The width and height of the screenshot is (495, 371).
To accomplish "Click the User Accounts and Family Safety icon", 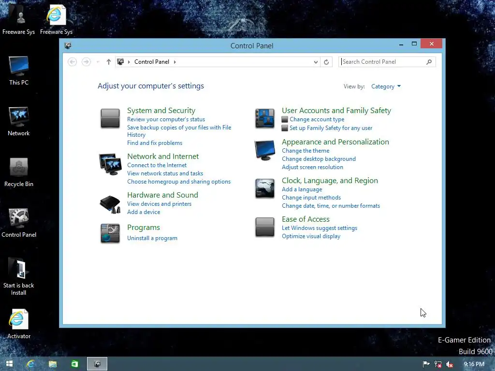I will click(x=264, y=118).
